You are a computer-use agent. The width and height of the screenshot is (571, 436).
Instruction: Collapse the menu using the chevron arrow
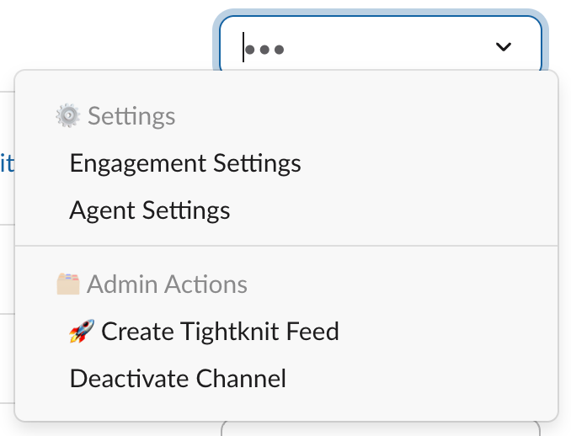coord(504,47)
